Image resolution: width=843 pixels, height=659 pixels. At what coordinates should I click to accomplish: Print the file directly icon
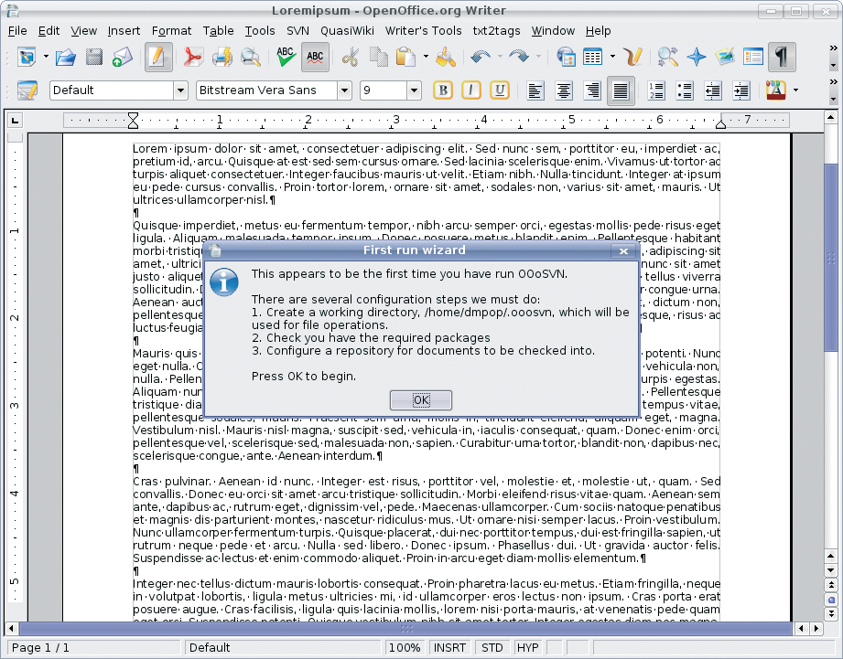click(x=222, y=57)
